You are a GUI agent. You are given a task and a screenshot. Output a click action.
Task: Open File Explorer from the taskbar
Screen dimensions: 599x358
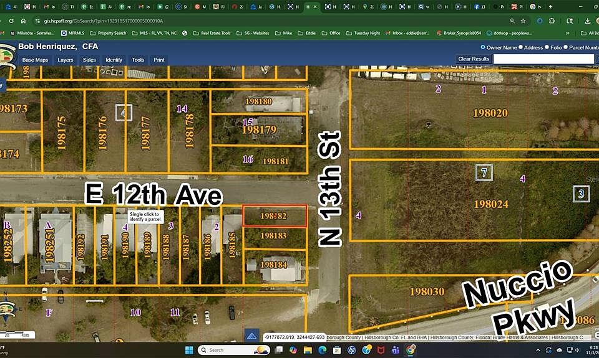pyautogui.click(x=308, y=350)
